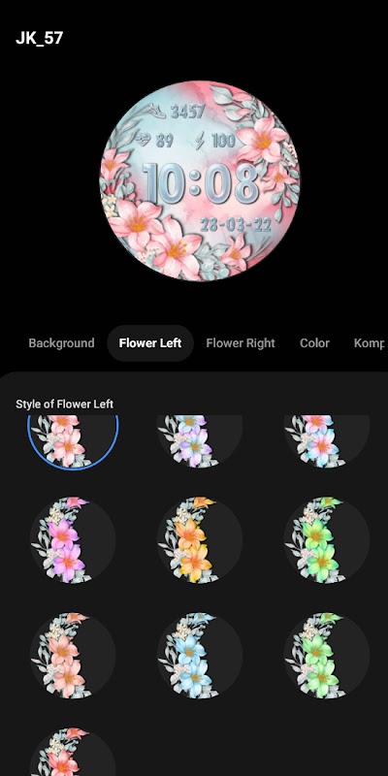This screenshot has width=388, height=776.
Task: Choose the magenta purple flower style
Action: [73, 539]
